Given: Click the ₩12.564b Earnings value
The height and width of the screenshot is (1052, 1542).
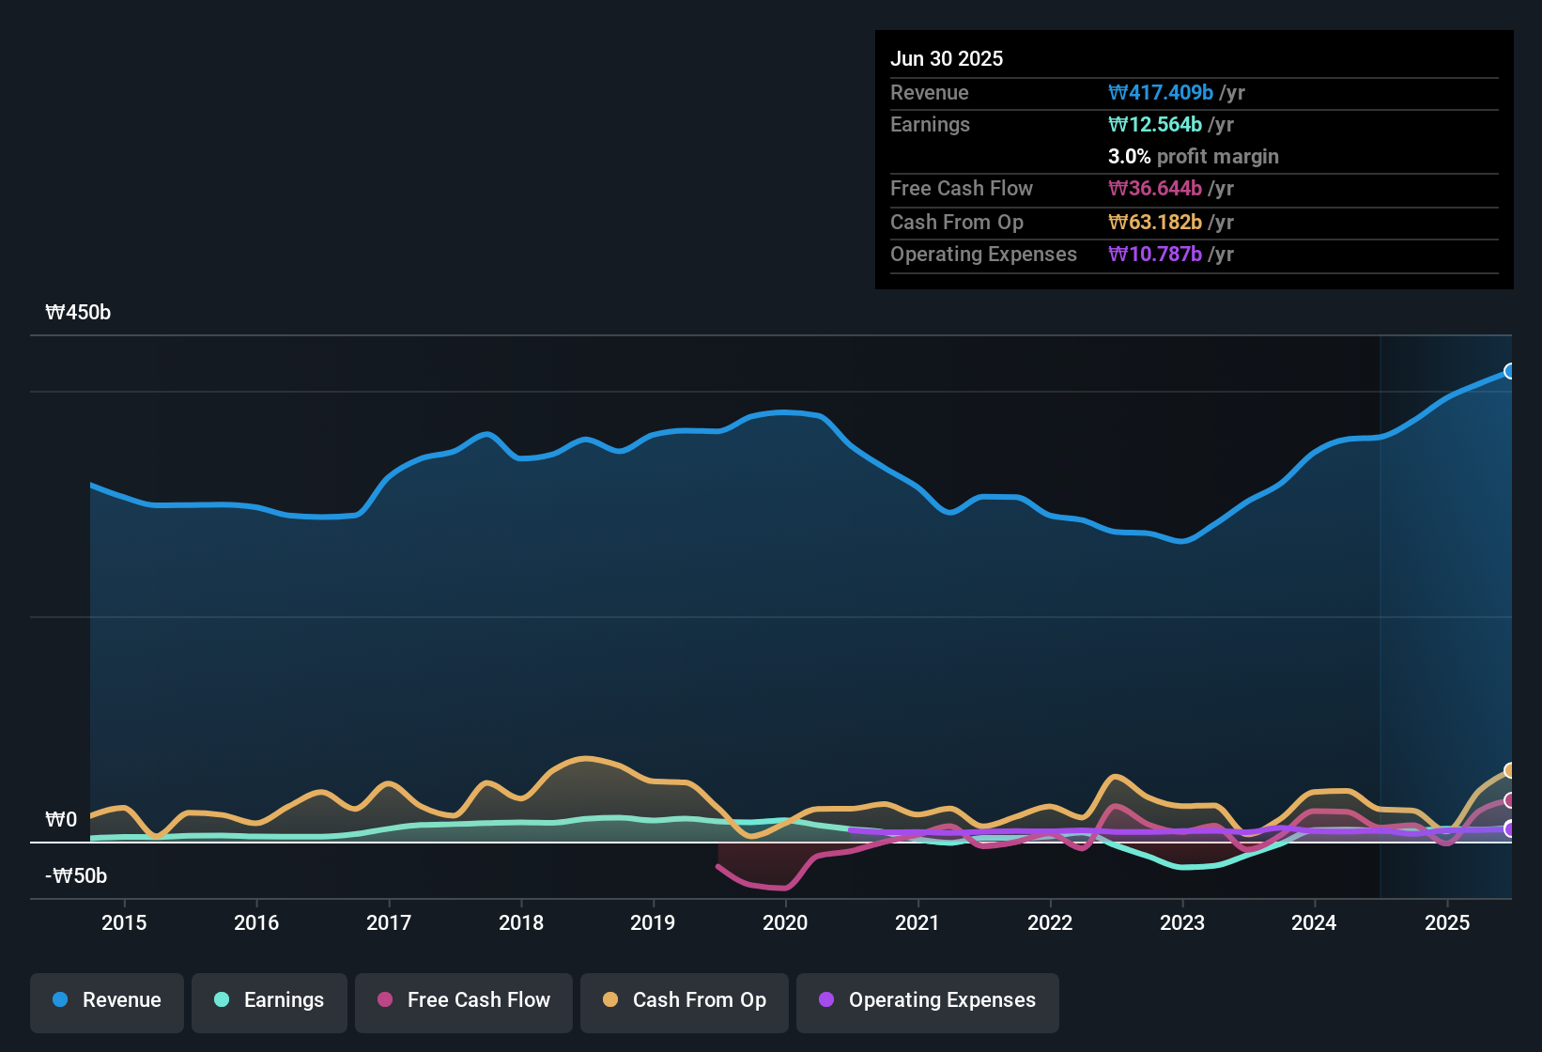Looking at the screenshot, I should point(1154,124).
